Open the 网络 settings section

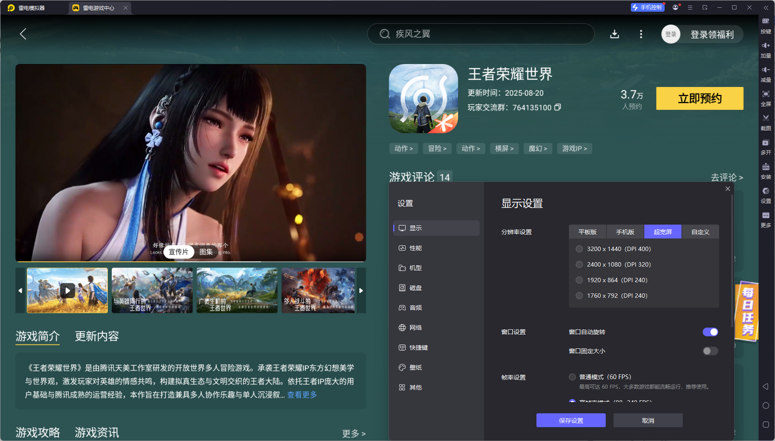click(x=436, y=328)
